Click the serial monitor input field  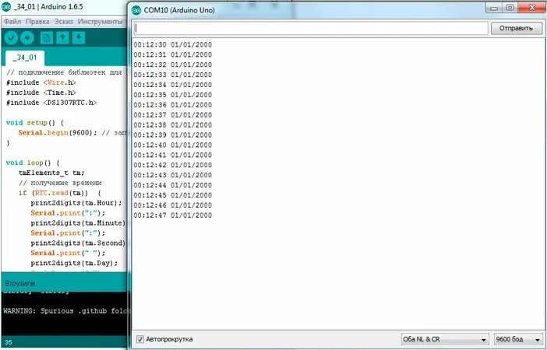point(310,29)
